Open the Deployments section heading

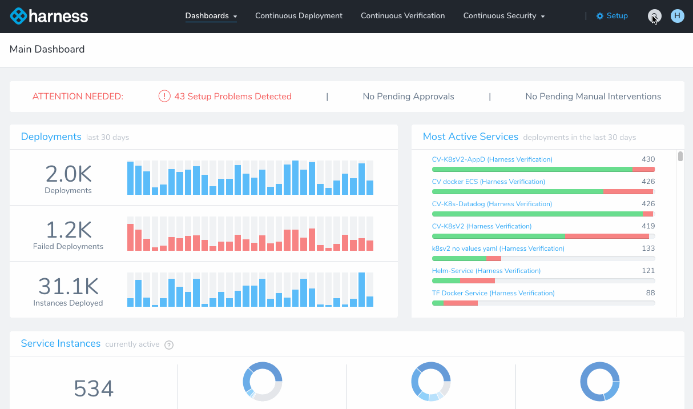[51, 137]
